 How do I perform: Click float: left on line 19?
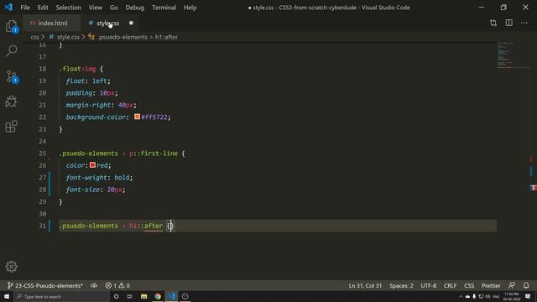(88, 81)
